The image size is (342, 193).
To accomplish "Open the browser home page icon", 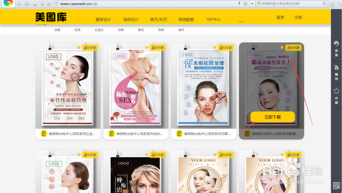I will click(x=35, y=4).
